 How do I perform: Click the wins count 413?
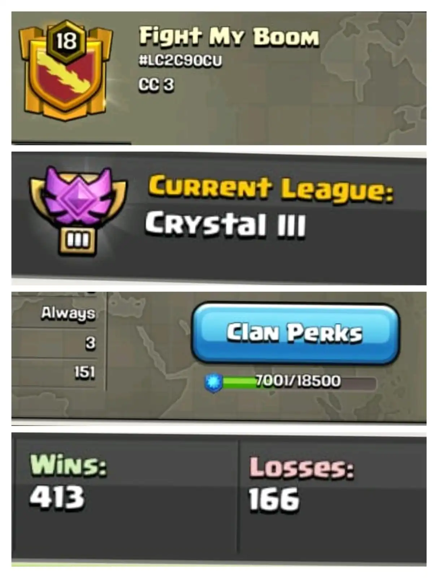[x=57, y=497]
